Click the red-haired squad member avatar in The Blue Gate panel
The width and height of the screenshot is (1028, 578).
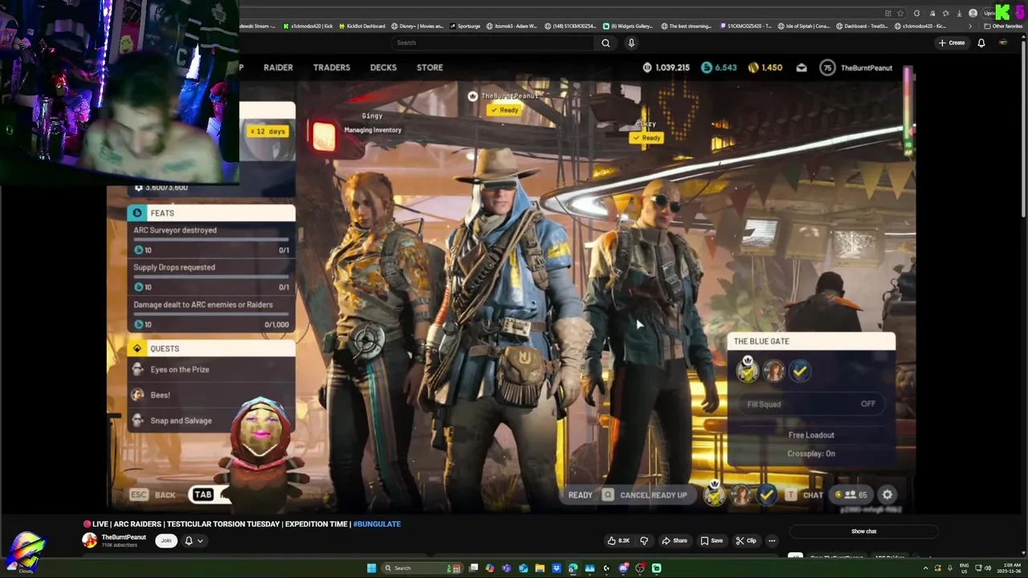point(774,370)
